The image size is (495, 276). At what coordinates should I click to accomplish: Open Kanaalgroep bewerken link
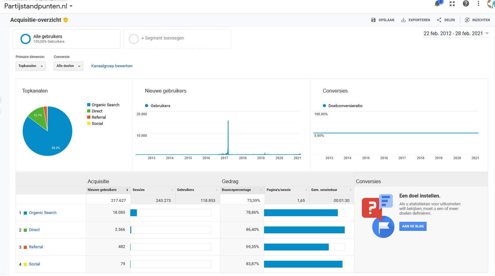112,66
